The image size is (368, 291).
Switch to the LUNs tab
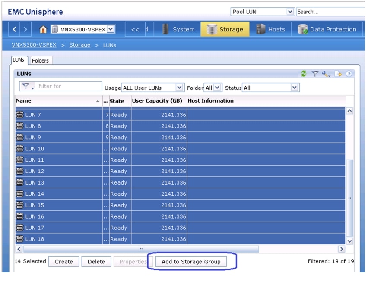(19, 60)
